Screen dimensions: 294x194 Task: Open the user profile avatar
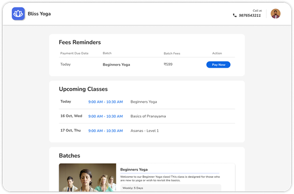click(x=275, y=14)
